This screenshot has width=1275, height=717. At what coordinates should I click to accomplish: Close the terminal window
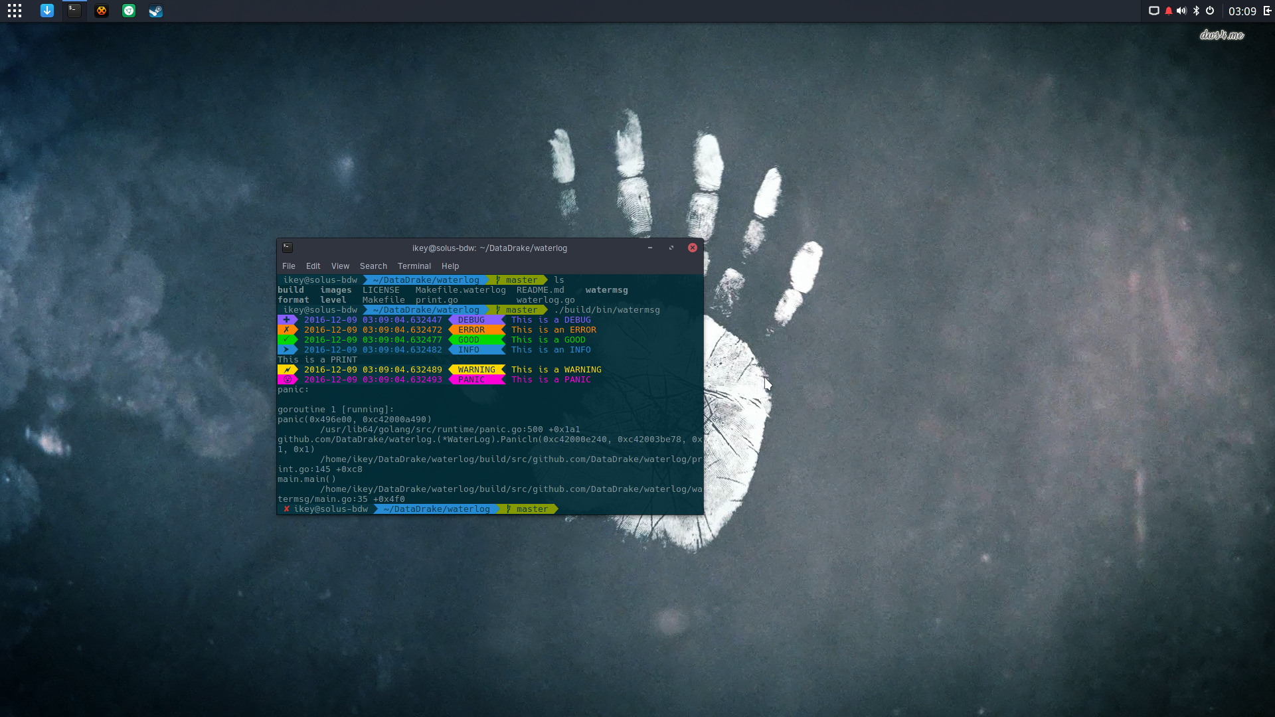(x=693, y=248)
